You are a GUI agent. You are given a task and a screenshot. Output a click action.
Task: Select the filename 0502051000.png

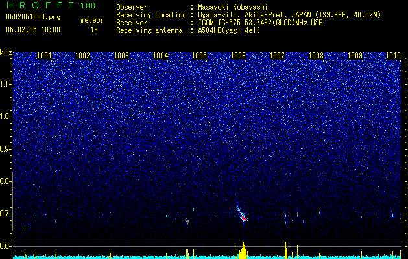pyautogui.click(x=33, y=17)
